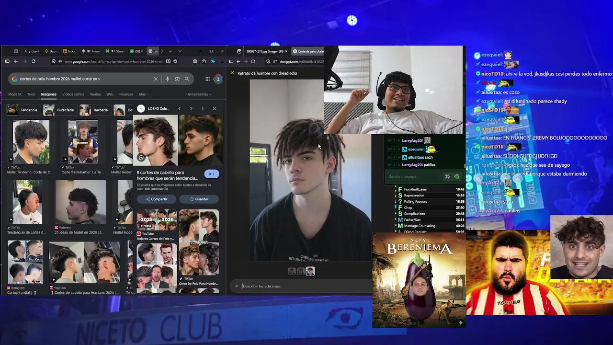Screen dimensions: 613x345
Task: Open the Vuelos tab
Action: pyautogui.click(x=95, y=94)
